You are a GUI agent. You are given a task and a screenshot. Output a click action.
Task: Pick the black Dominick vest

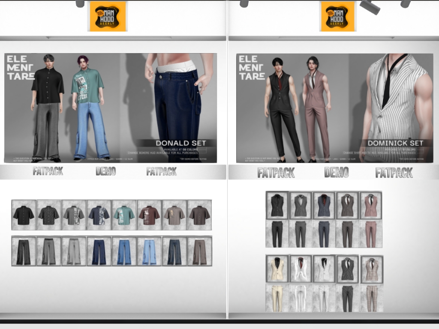coord(277,205)
